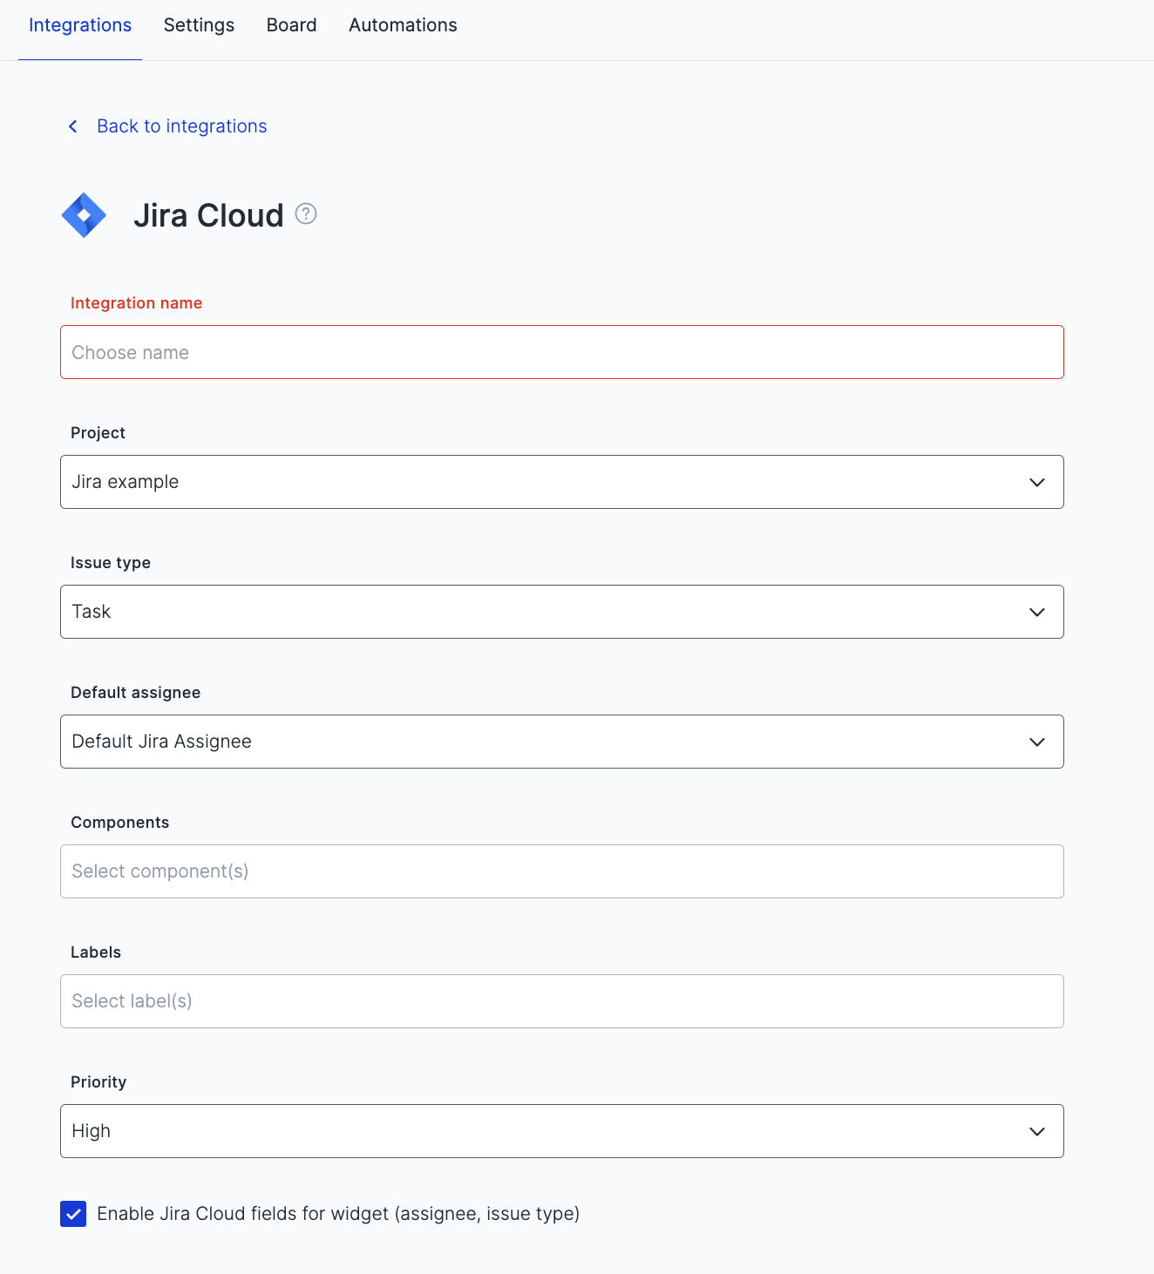Click the chevron on the Issue type dropdown
The image size is (1154, 1274).
coord(1036,612)
